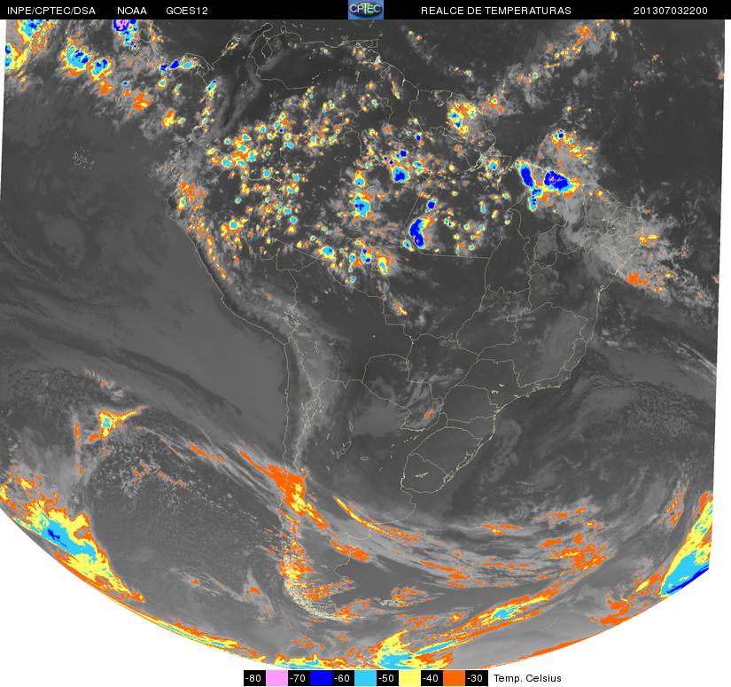Viewport: 731px width, 687px height.
Task: Select the -50 legend value
Action: pyautogui.click(x=388, y=678)
